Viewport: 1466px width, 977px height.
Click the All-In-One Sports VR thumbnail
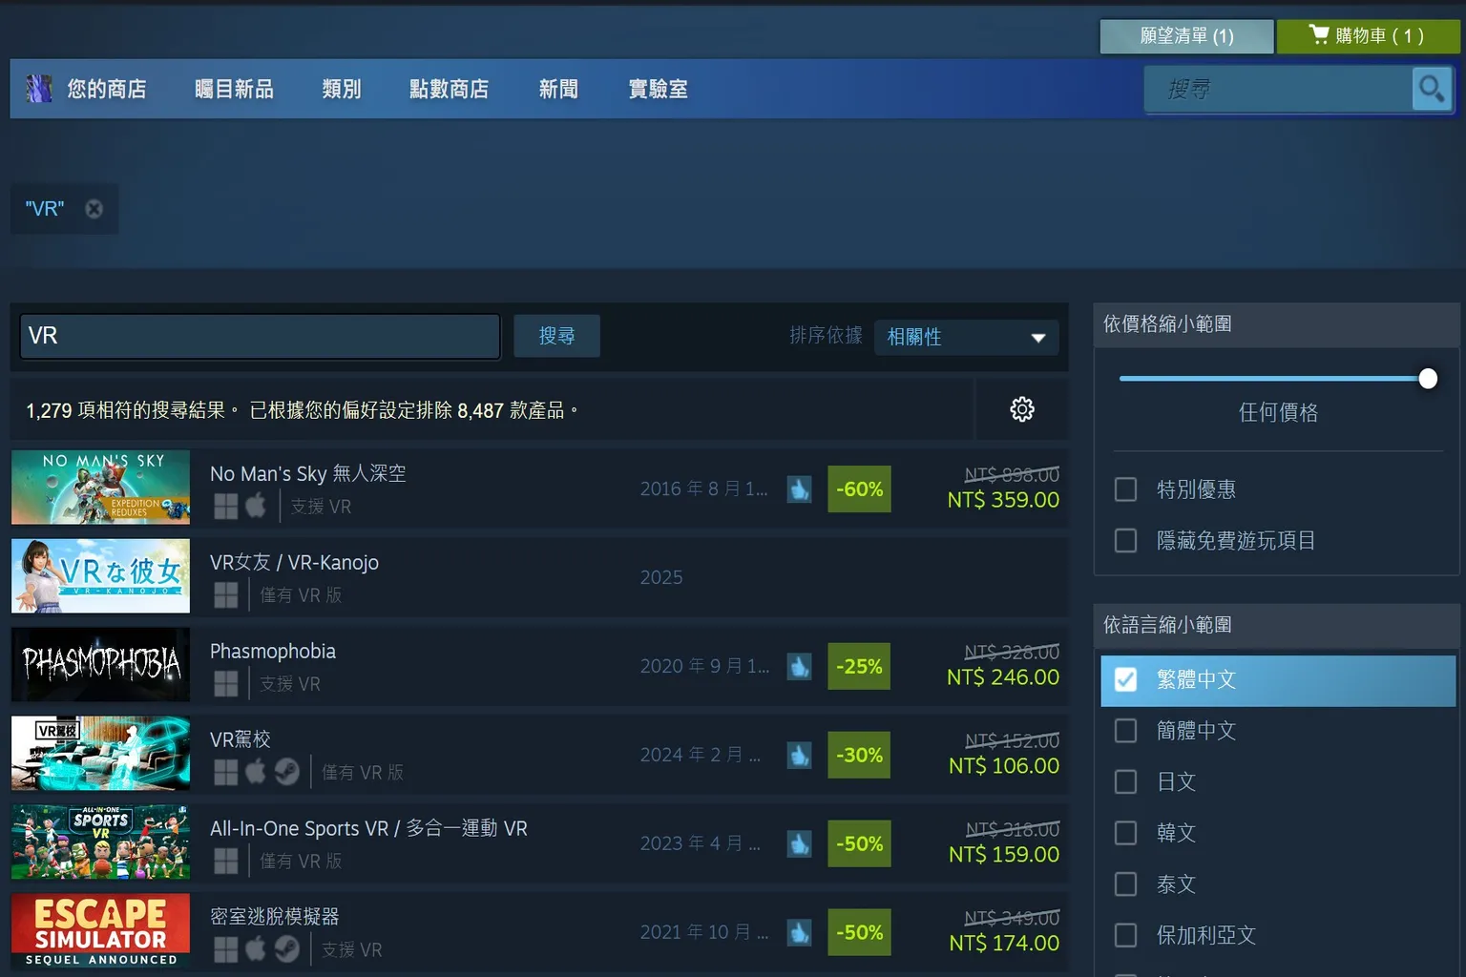100,842
